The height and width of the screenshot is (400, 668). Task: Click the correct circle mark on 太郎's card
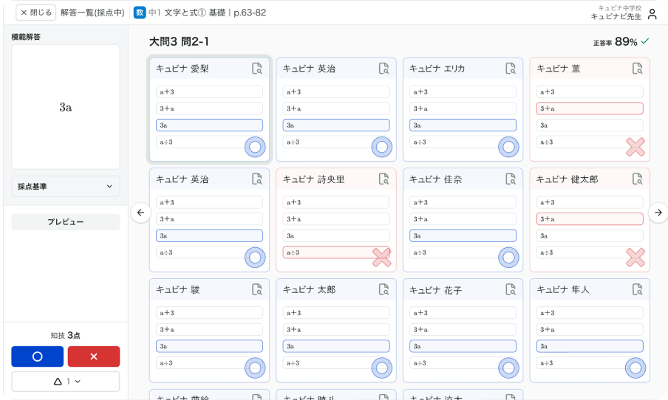(x=382, y=368)
